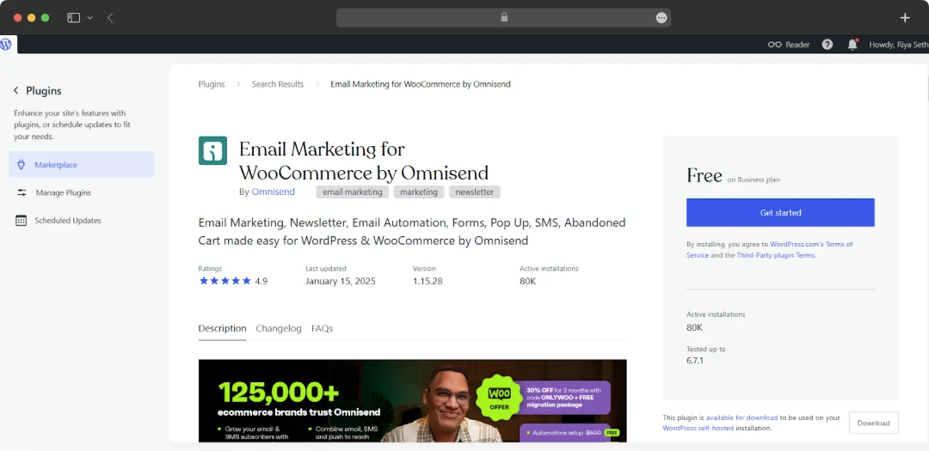Click the plugin title heading text

364,161
